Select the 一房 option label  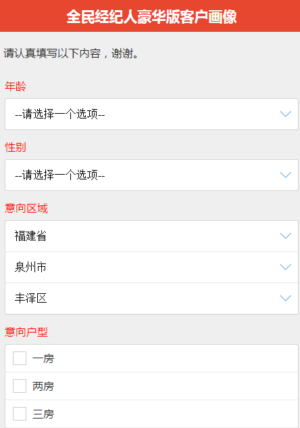43,358
